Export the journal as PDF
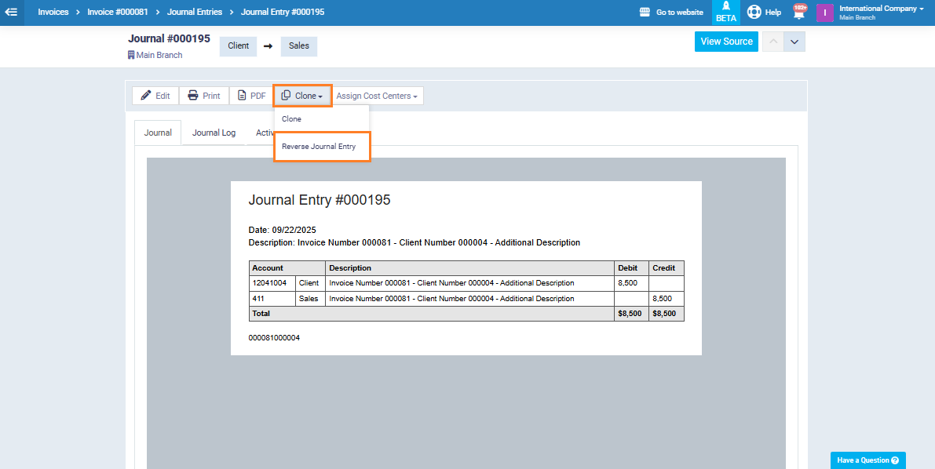The height and width of the screenshot is (469, 935). coord(251,96)
